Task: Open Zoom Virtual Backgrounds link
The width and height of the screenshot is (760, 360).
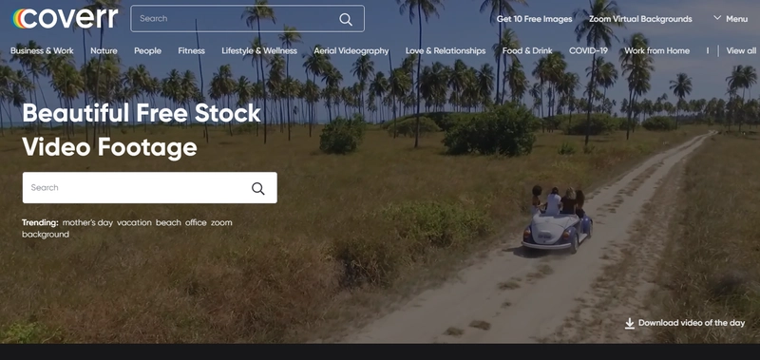Action: (x=640, y=19)
